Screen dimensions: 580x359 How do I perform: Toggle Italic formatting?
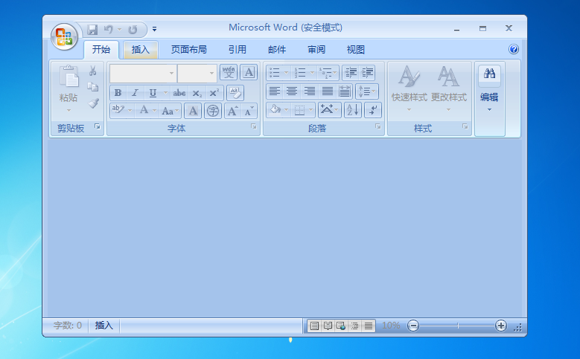(x=135, y=93)
